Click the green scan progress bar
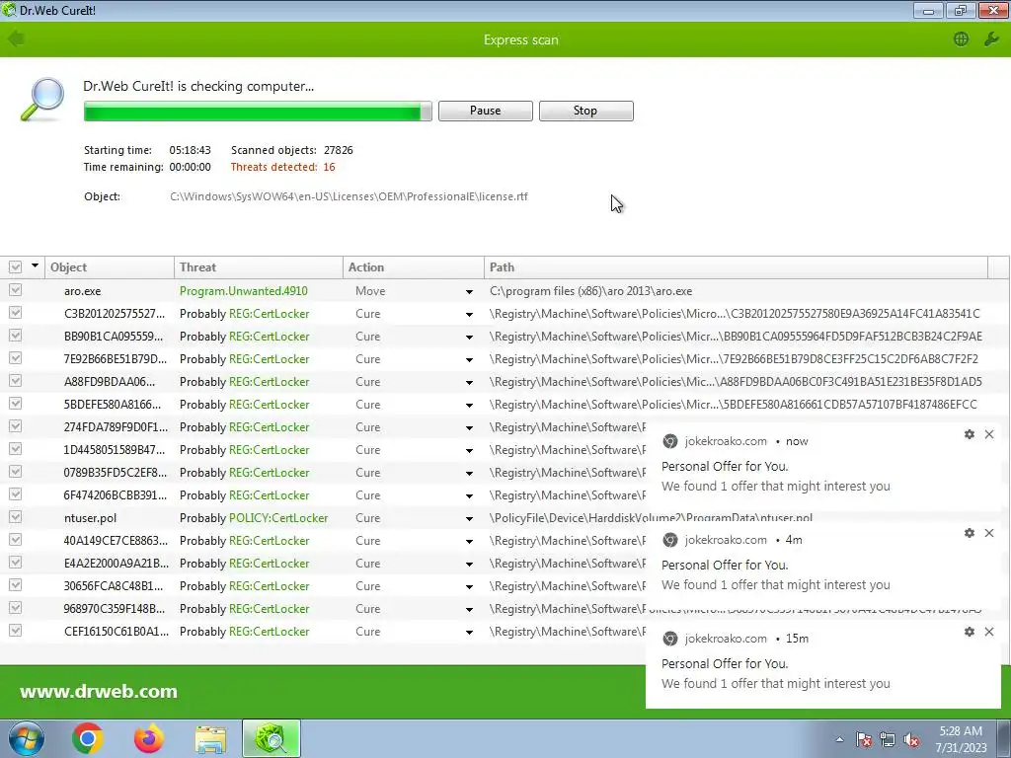The height and width of the screenshot is (758, 1011). pos(258,111)
